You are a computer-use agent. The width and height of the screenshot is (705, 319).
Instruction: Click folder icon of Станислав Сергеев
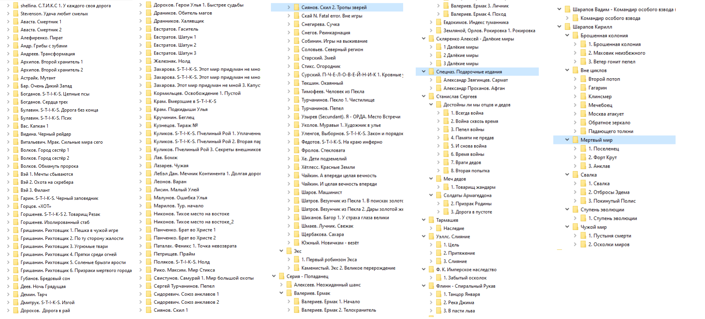point(431,97)
